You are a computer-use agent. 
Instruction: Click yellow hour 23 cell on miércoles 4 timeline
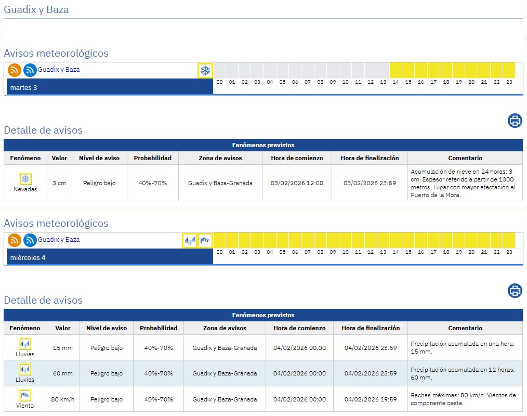pyautogui.click(x=509, y=240)
